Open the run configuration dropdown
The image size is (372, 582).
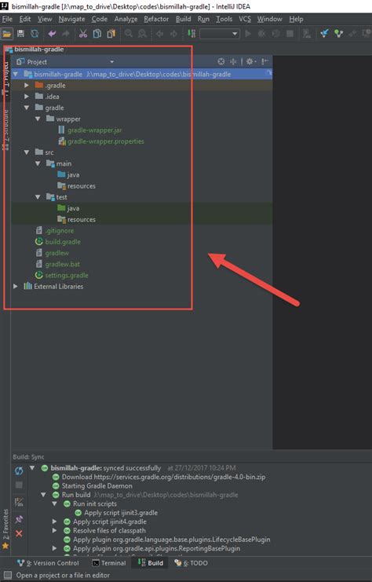[220, 34]
